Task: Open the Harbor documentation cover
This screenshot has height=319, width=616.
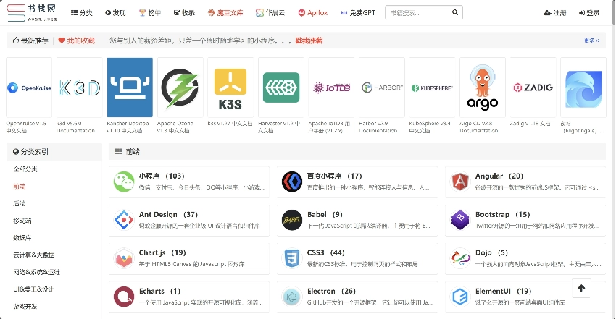Action: [382, 88]
